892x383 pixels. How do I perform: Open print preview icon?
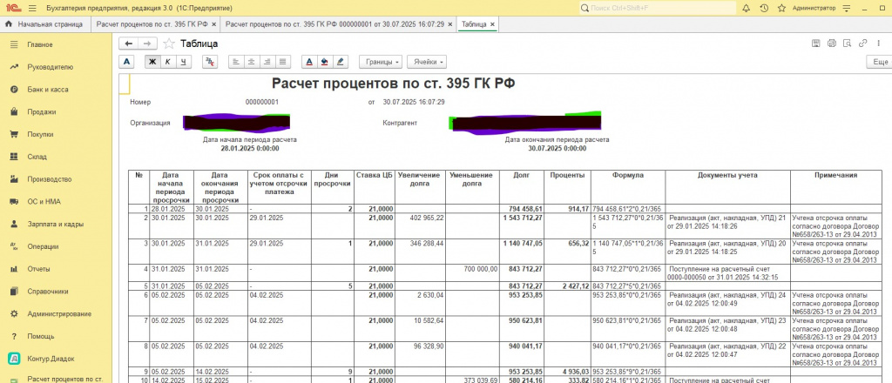click(x=847, y=44)
